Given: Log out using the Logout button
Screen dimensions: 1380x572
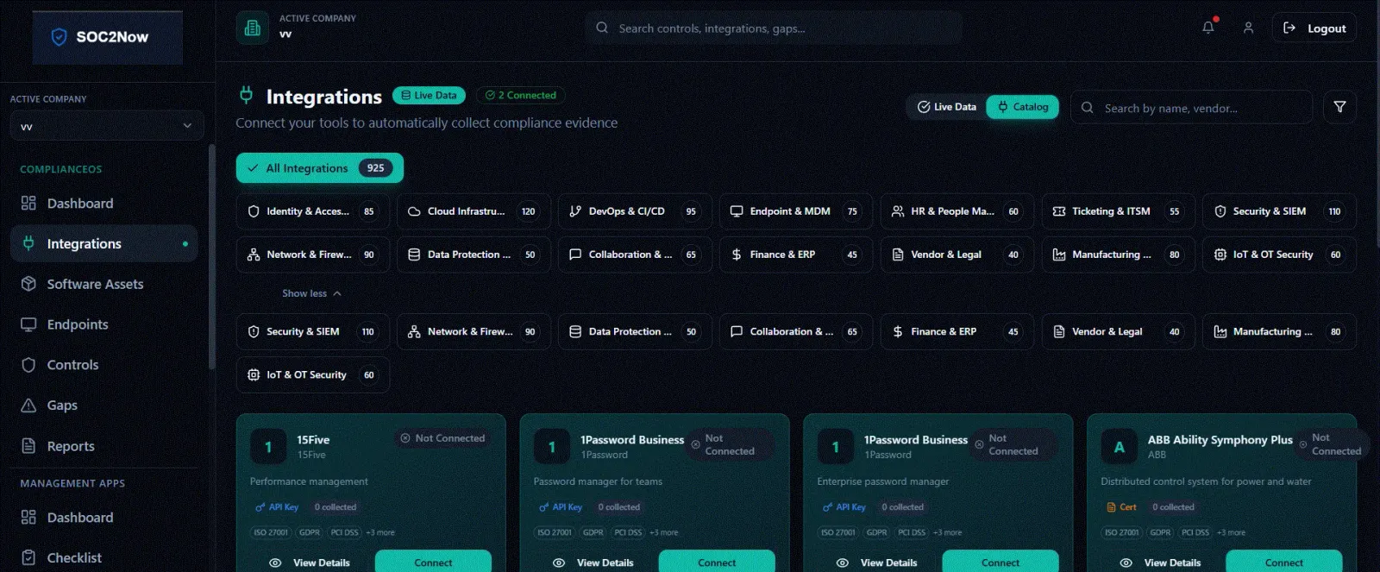Looking at the screenshot, I should click(1314, 28).
